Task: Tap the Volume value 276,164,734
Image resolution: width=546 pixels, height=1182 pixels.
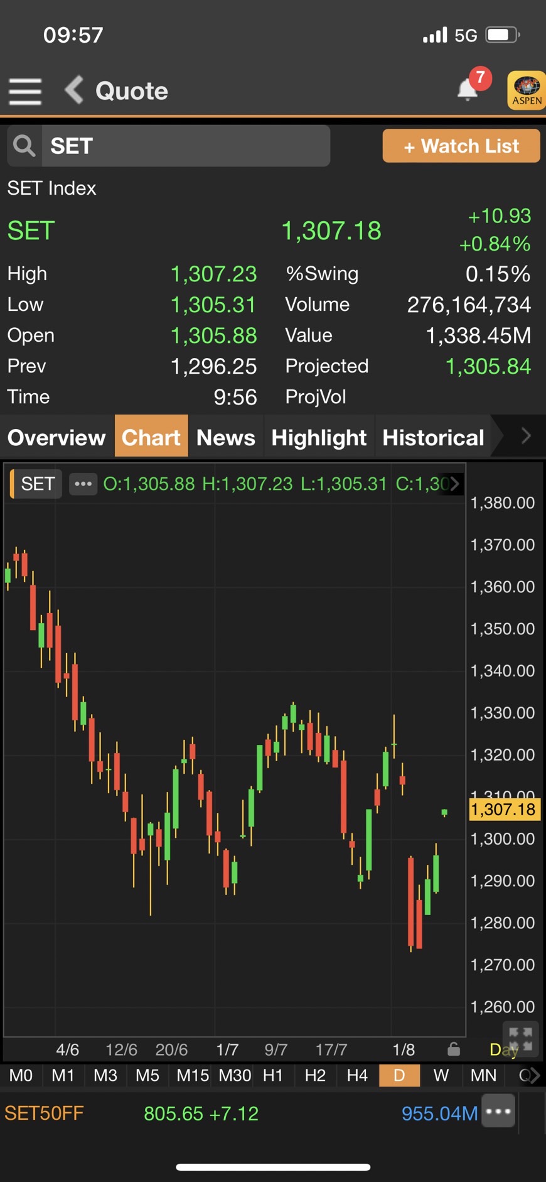Action: click(x=469, y=305)
